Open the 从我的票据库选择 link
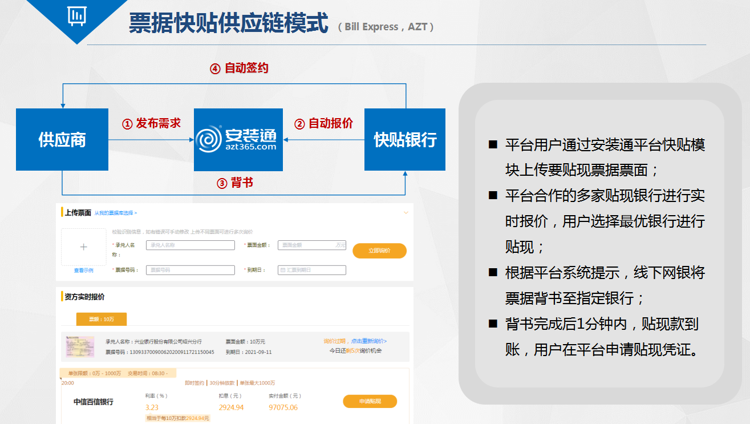 (x=116, y=213)
